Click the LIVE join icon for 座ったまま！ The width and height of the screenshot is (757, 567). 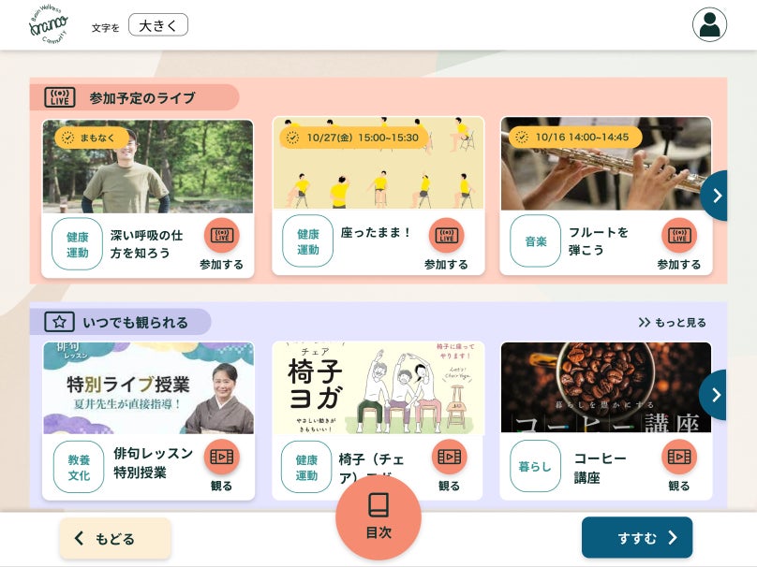(x=447, y=235)
